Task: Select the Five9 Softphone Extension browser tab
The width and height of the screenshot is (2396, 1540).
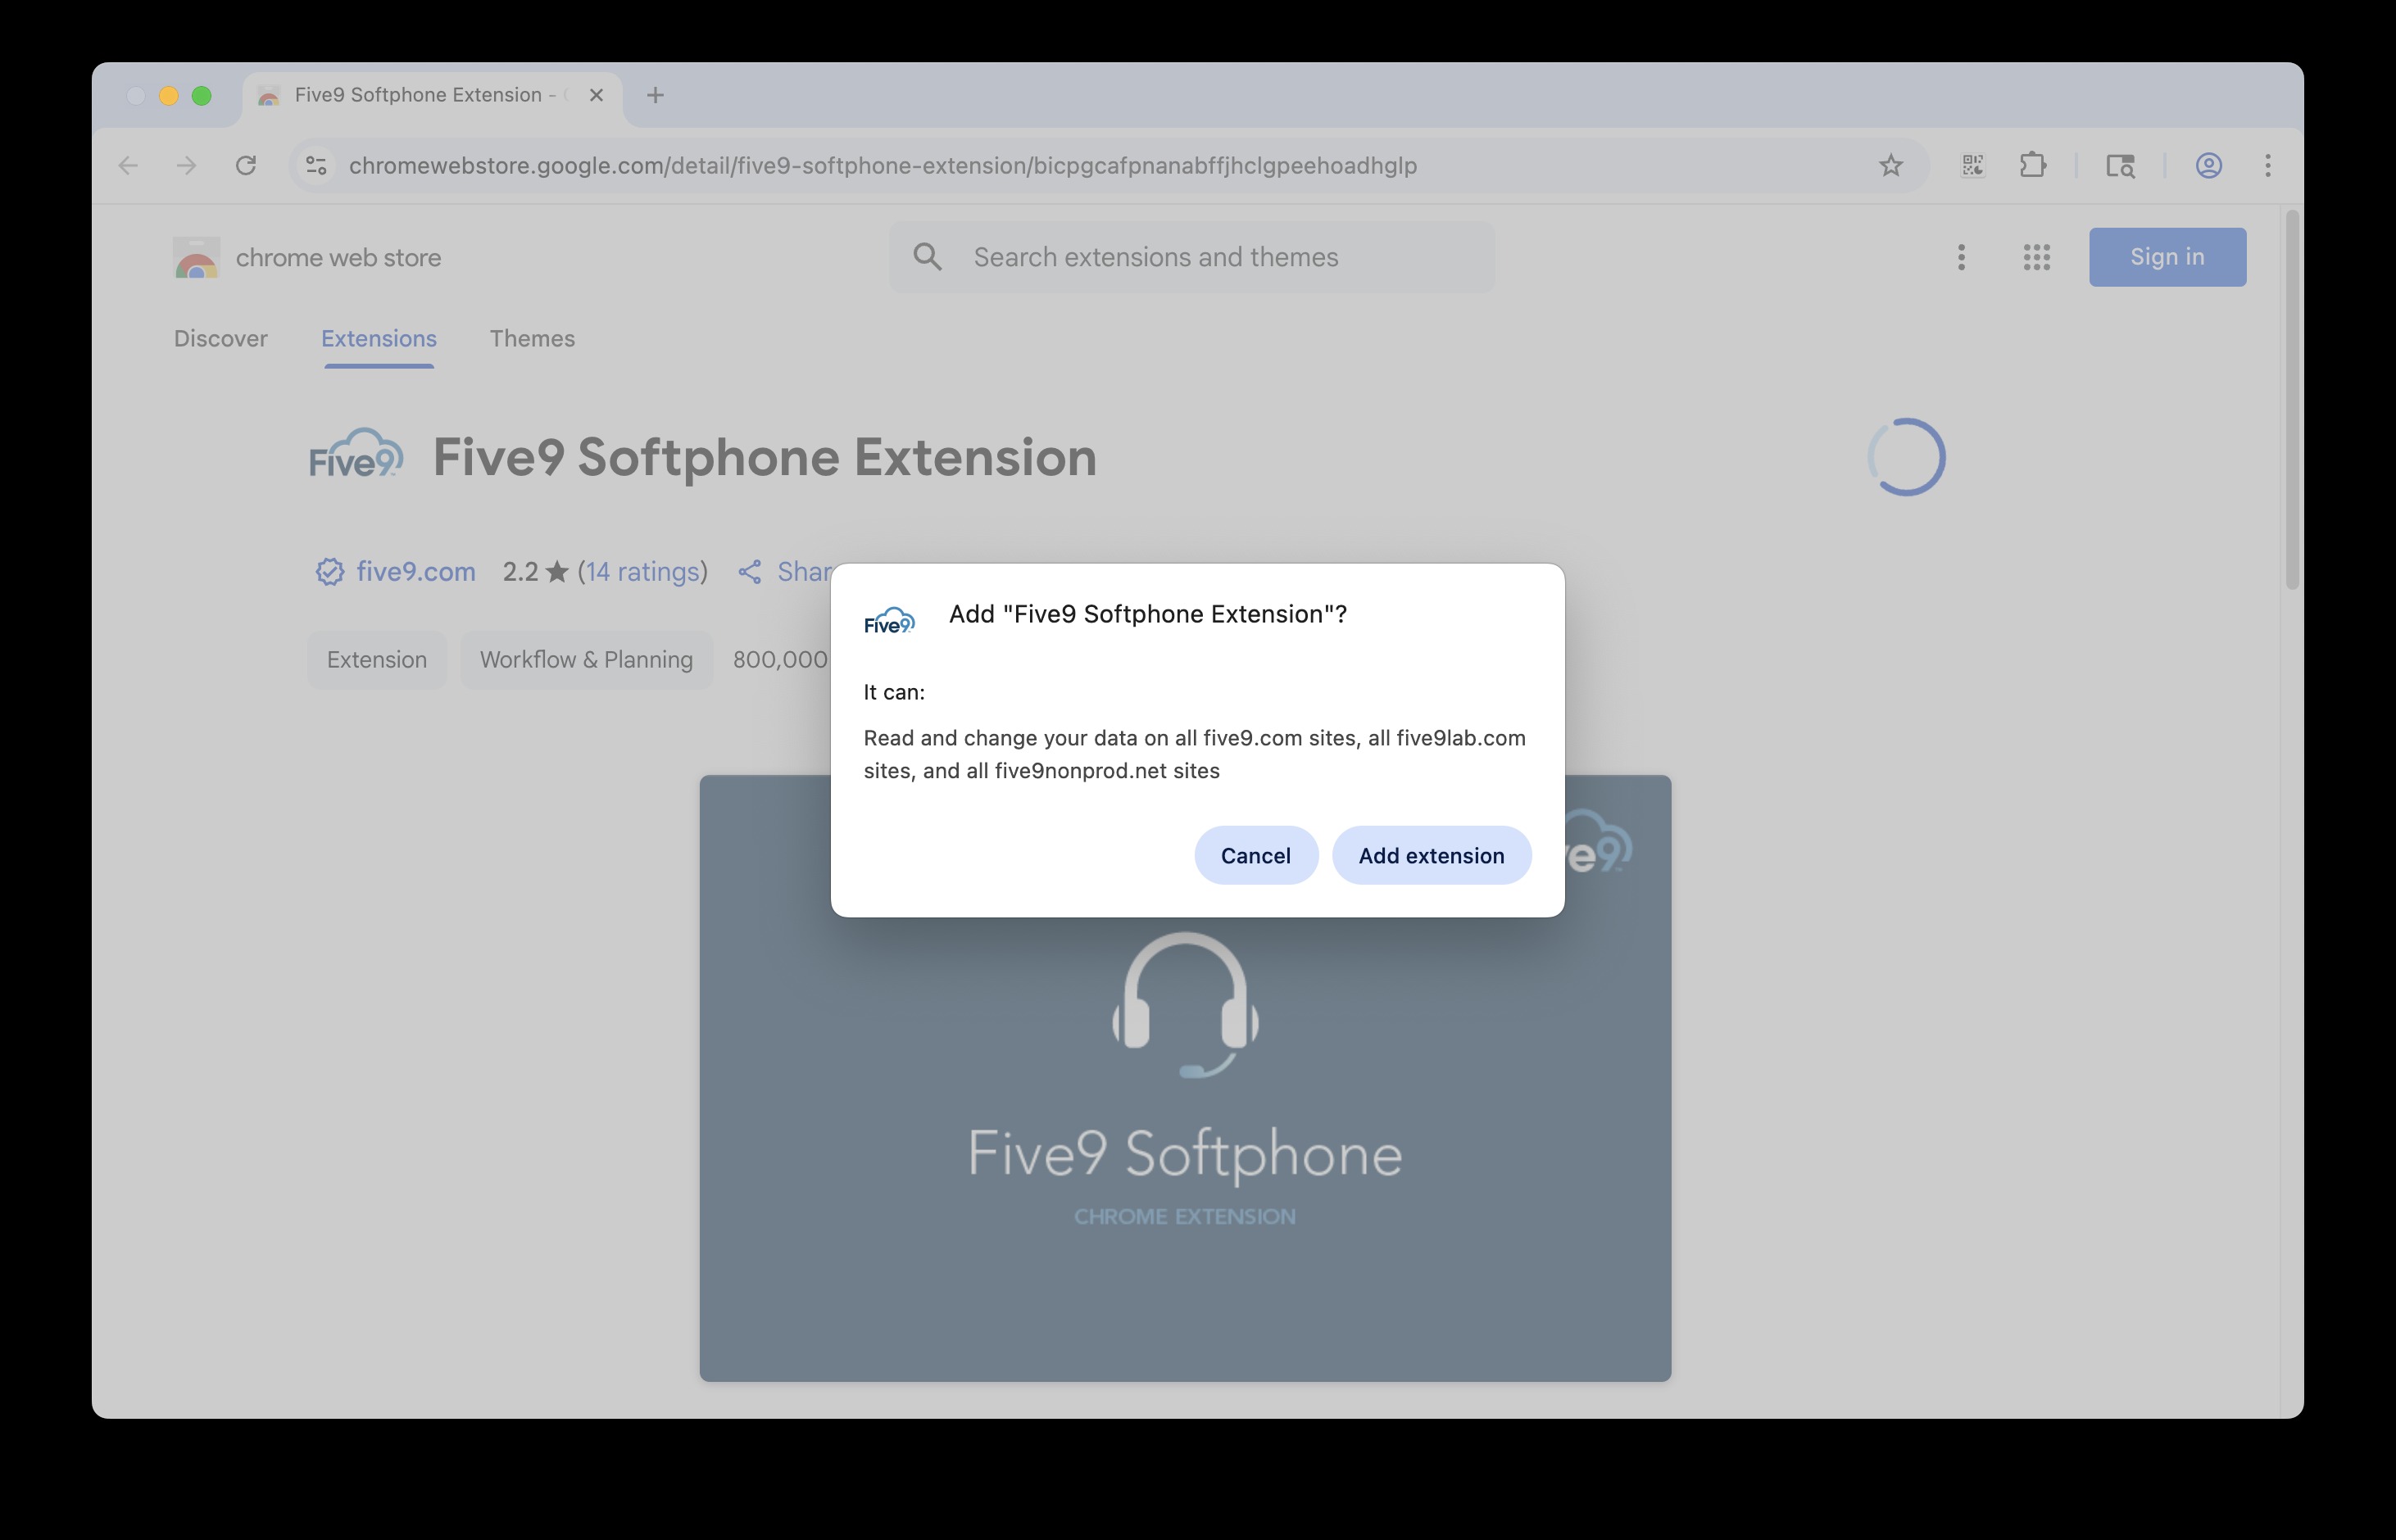Action: [431, 95]
